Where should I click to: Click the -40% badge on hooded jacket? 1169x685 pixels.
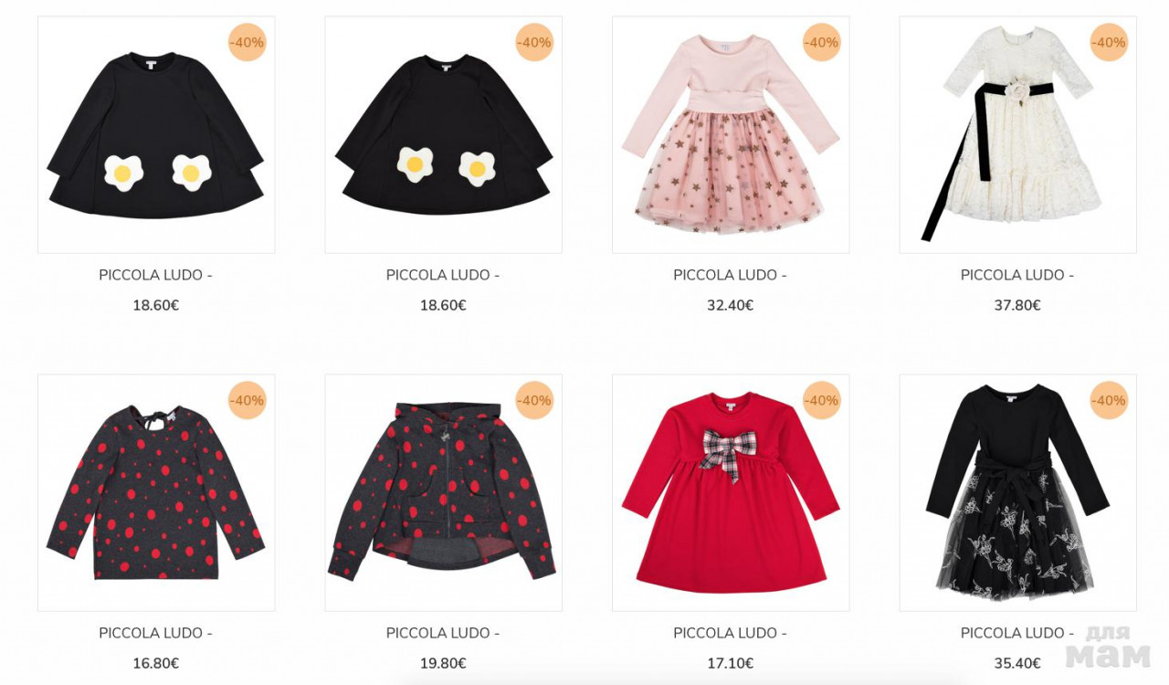pos(534,400)
